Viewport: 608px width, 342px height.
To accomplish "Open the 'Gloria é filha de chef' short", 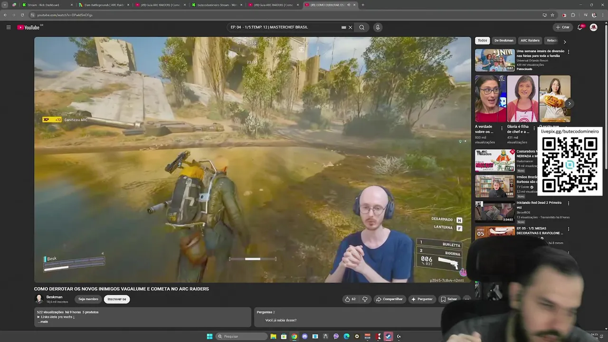I will pos(522,99).
